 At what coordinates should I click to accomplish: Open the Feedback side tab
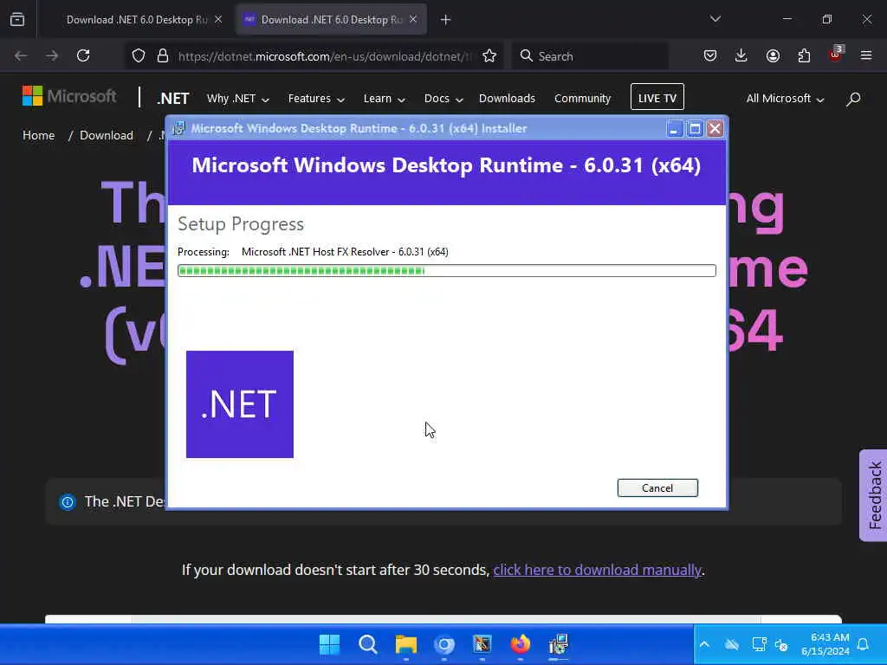click(x=875, y=495)
